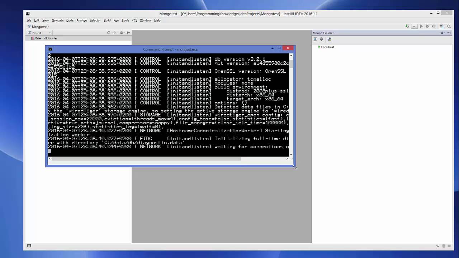
Task: Close the Command Prompt mongod.exe window
Action: (288, 48)
